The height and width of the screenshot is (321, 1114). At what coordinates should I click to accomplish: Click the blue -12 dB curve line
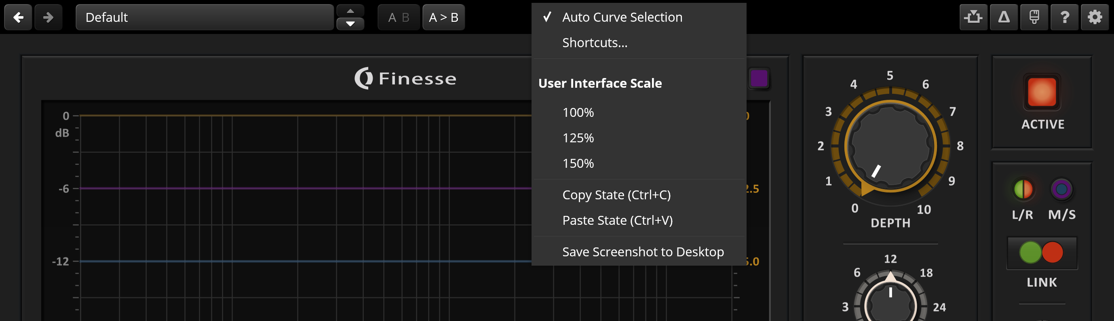(x=305, y=261)
